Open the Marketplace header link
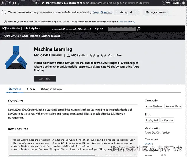This screenshot has width=187, height=157. point(32,29)
